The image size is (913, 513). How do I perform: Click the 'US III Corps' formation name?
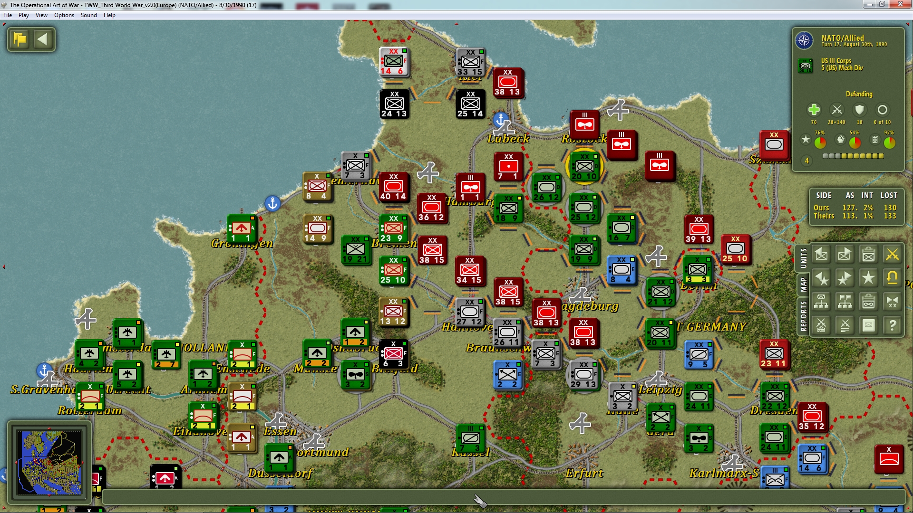coord(836,61)
